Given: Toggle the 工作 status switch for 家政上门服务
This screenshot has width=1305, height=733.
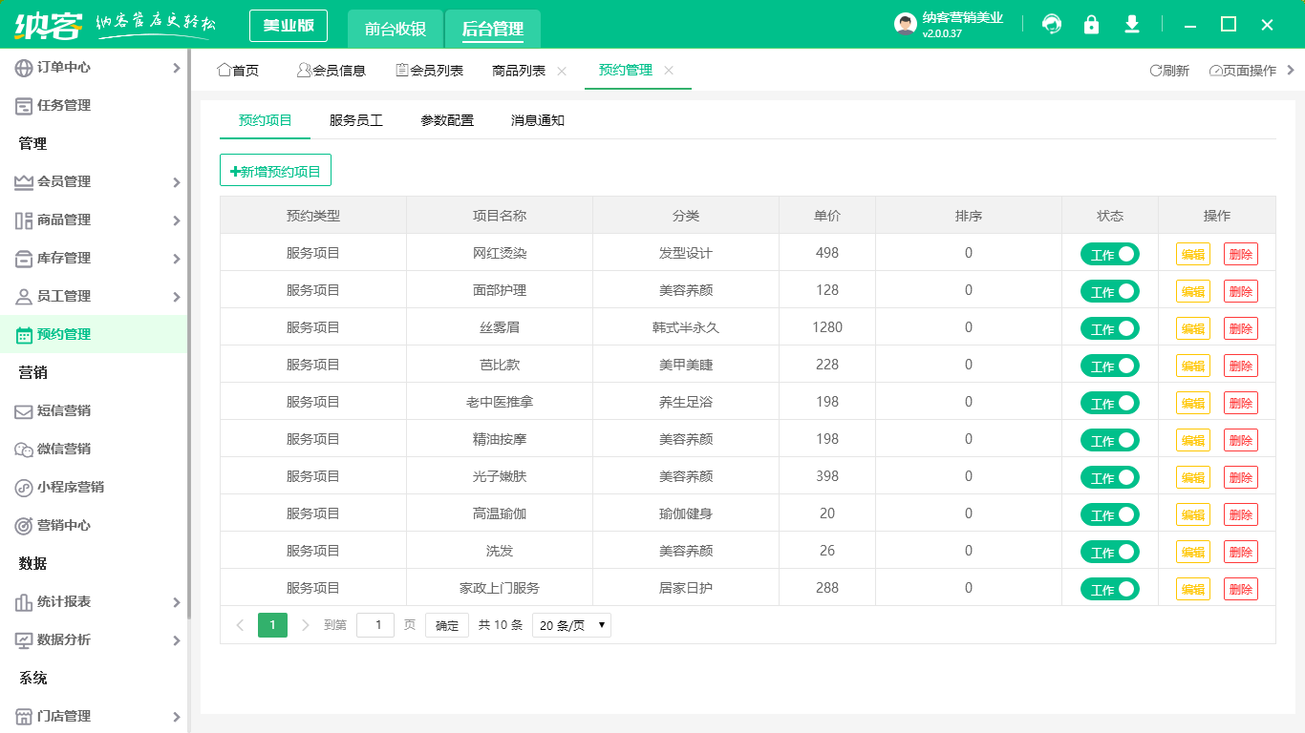Looking at the screenshot, I should click(1109, 588).
